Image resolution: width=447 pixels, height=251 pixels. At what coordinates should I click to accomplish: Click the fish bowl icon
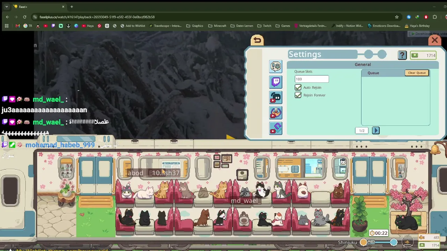coord(407,242)
